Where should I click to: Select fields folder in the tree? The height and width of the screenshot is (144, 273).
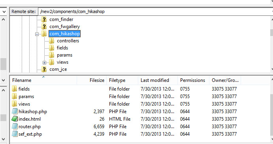click(62, 48)
